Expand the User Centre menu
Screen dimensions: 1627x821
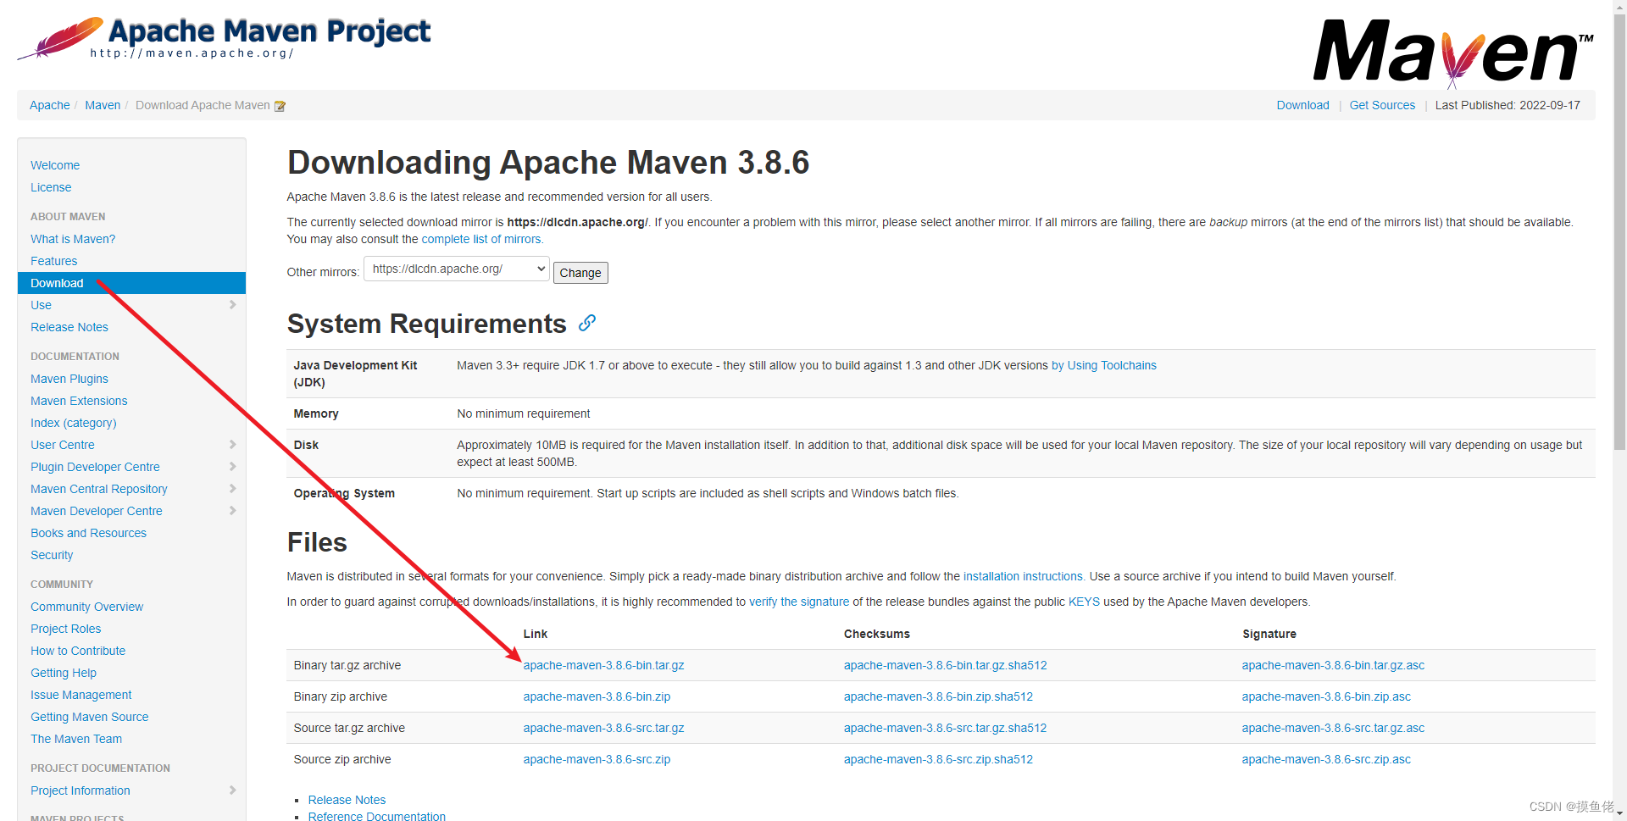[233, 444]
